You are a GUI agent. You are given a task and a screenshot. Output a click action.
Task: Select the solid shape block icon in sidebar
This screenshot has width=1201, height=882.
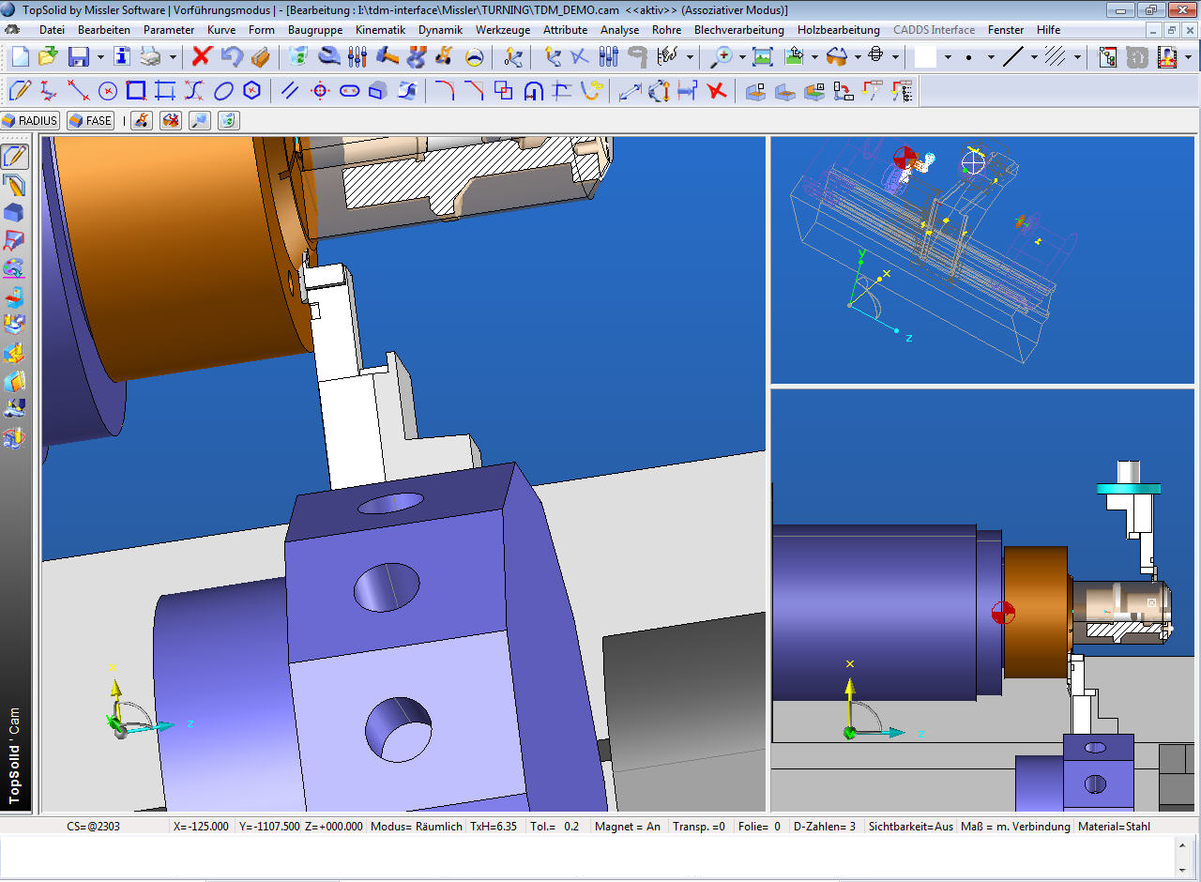(14, 212)
